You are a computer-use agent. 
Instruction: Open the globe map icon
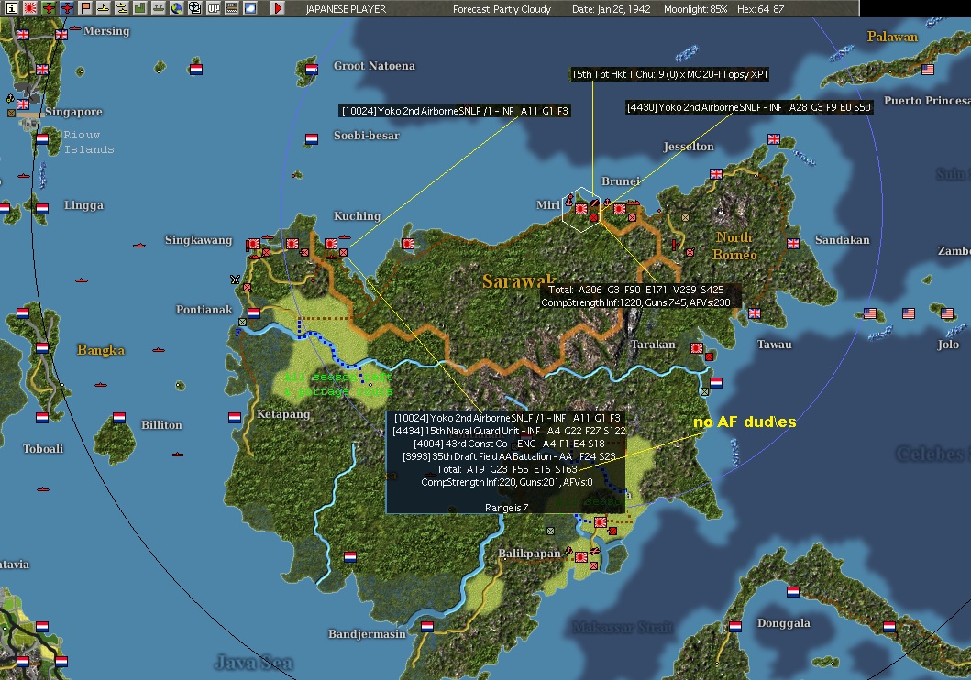tap(177, 8)
